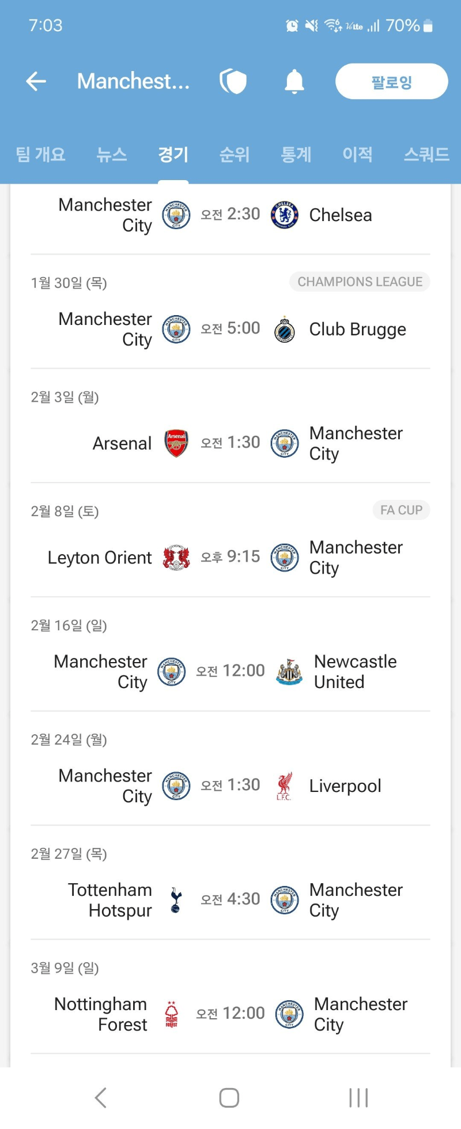Tap the Club Brugge crest icon
461x1129 pixels.
pyautogui.click(x=285, y=330)
